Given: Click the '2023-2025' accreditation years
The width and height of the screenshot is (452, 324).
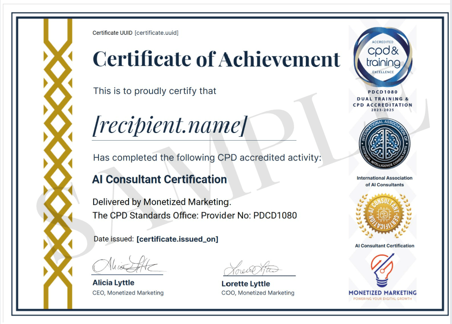Looking at the screenshot, I should click(383, 110).
